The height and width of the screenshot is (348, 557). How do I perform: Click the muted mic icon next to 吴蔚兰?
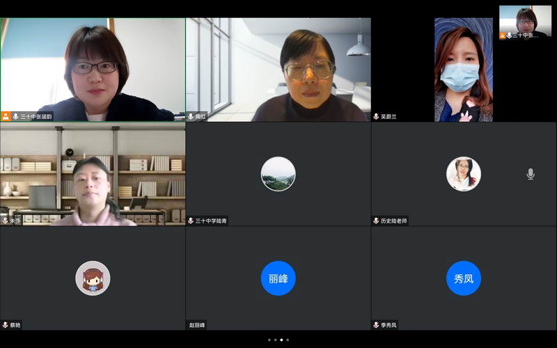pyautogui.click(x=376, y=116)
